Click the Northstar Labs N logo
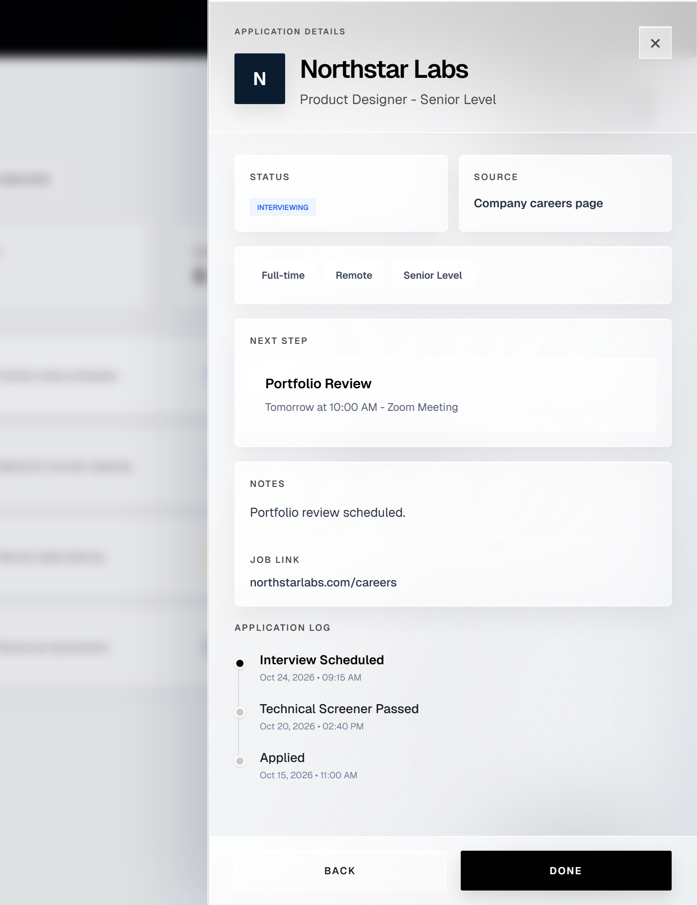 point(260,79)
